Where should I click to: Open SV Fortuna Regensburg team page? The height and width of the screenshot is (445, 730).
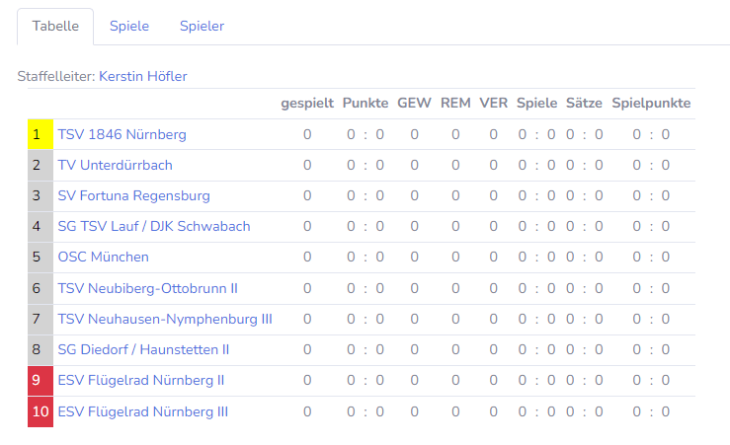coord(133,195)
